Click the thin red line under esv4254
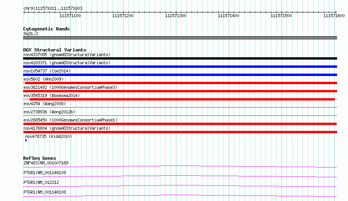The height and width of the screenshot is (201, 348). point(180,107)
